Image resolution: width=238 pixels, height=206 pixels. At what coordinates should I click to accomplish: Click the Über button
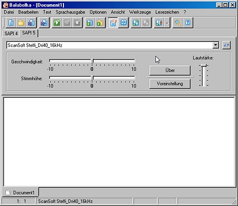click(170, 71)
